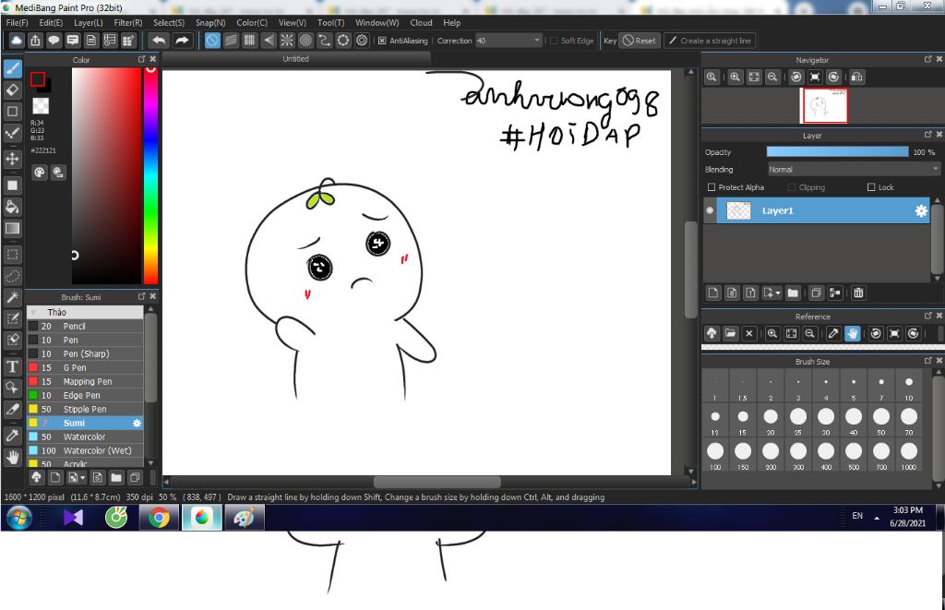
Task: Open snap settings gear icon
Action: click(x=362, y=41)
